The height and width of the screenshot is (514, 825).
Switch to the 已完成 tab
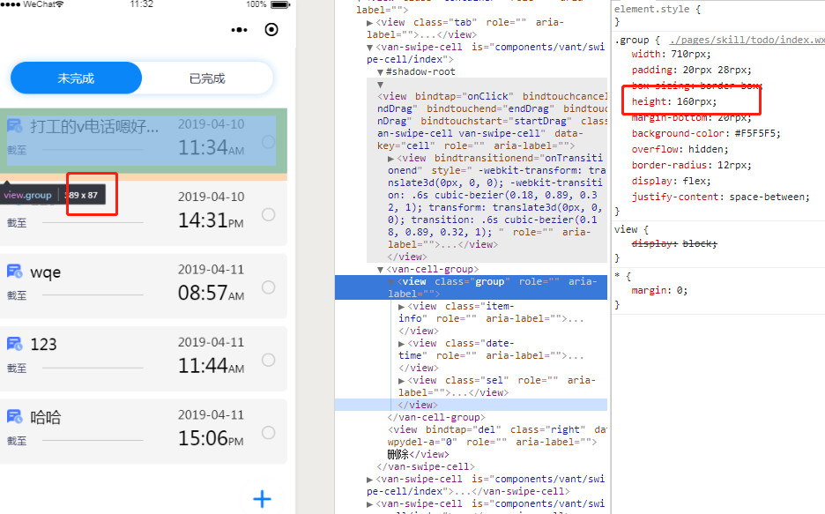click(207, 78)
